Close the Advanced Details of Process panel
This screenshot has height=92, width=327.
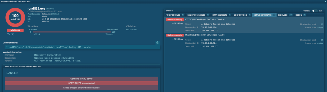pos(325,2)
